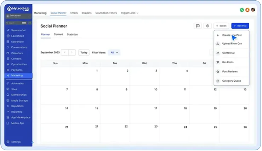Open Social Planner gear settings
Image resolution: width=262 pixels, height=151 pixels.
click(x=207, y=26)
